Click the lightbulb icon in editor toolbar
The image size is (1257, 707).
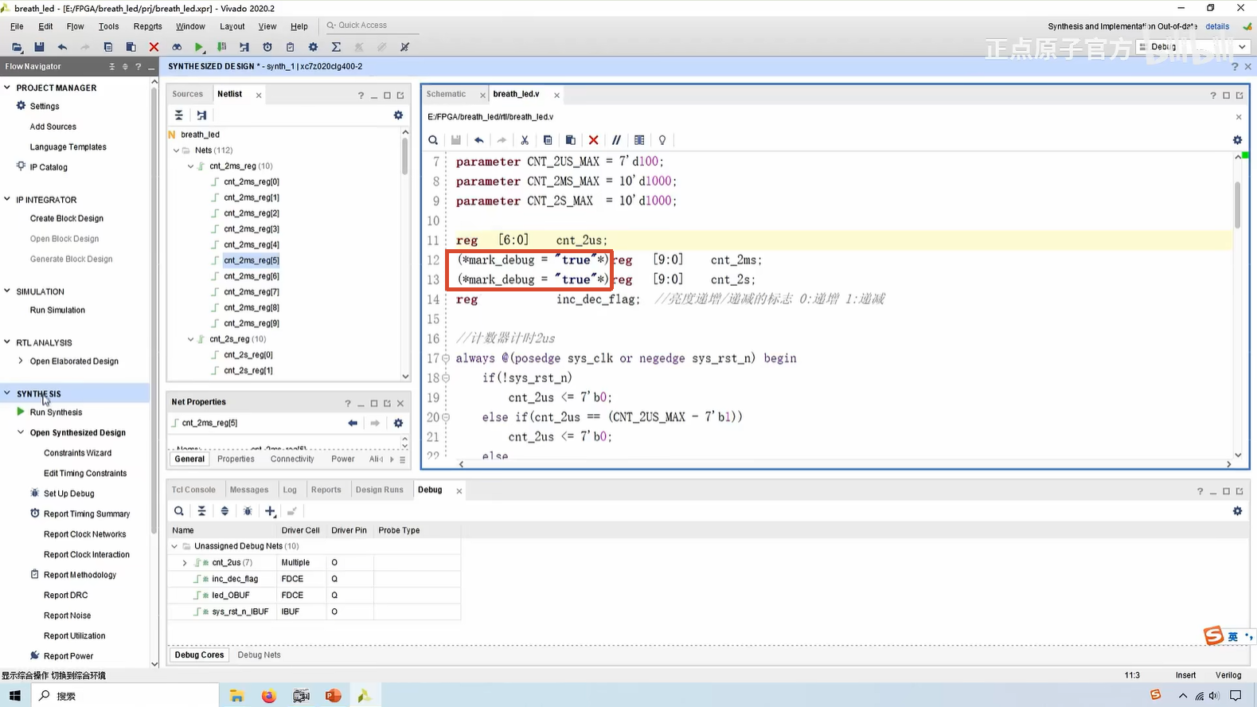[x=662, y=140]
